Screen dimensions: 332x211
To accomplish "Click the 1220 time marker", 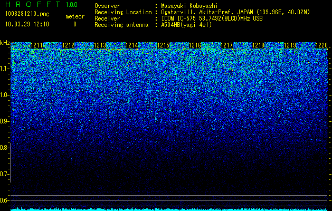I will pyautogui.click(x=321, y=45).
